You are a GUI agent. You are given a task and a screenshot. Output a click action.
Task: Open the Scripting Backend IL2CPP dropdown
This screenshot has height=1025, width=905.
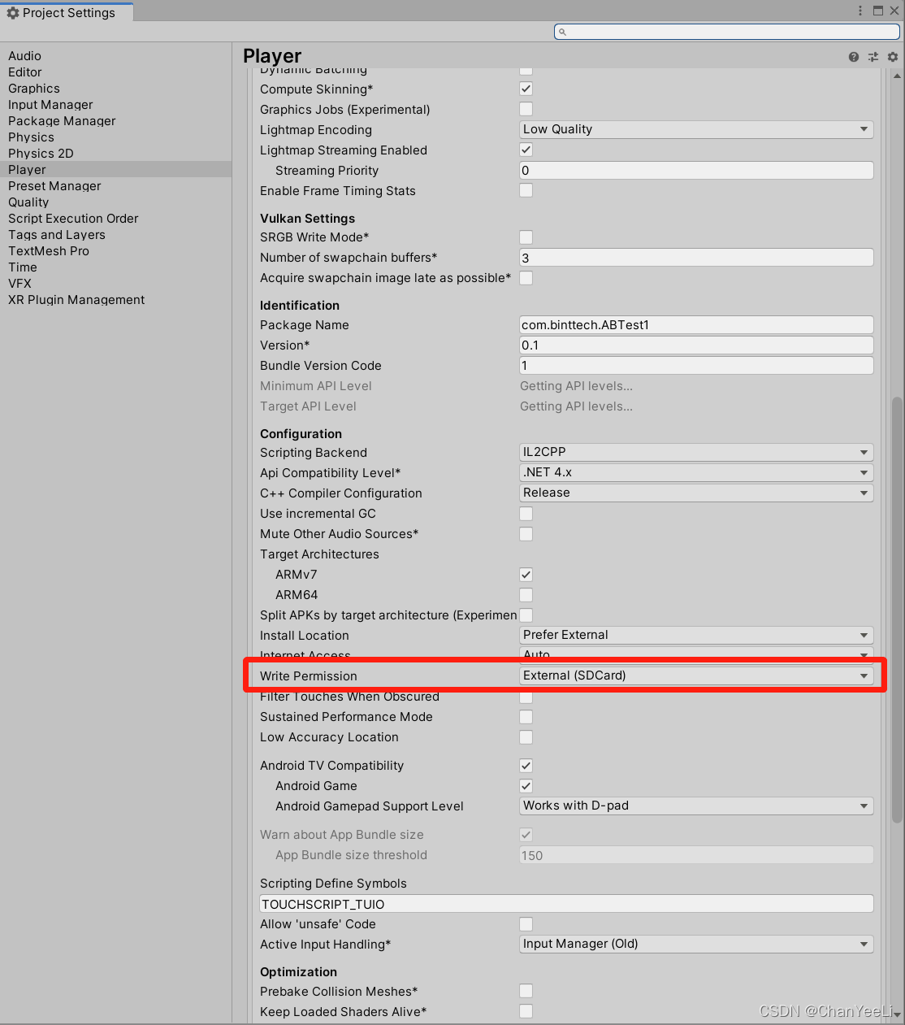point(696,452)
